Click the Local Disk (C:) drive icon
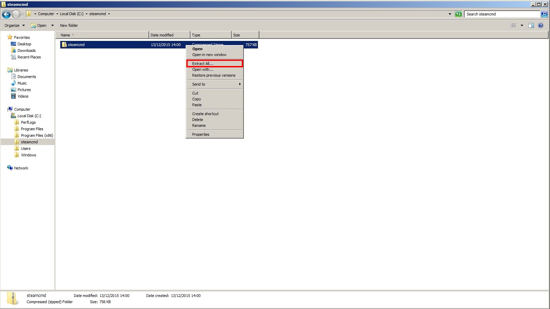The image size is (550, 309). click(x=13, y=116)
